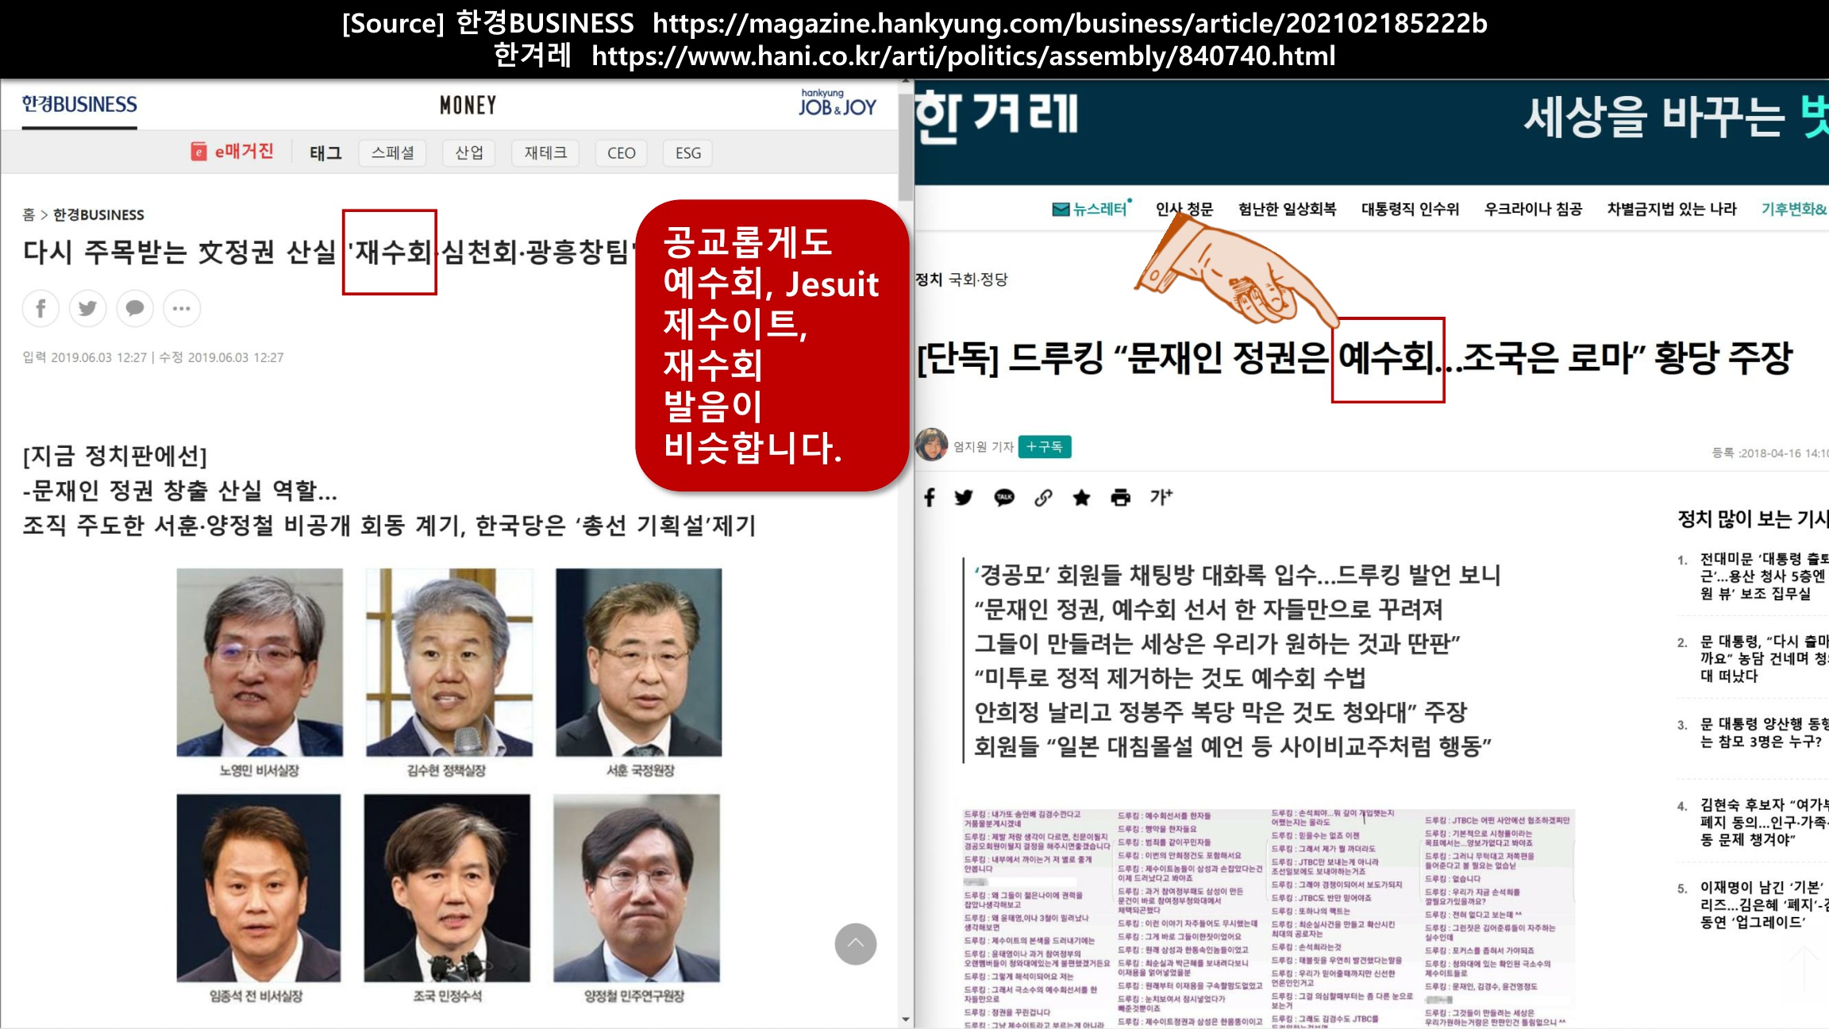Open the more sharing options ellipsis icon
Screen dimensions: 1829x1029
[182, 309]
